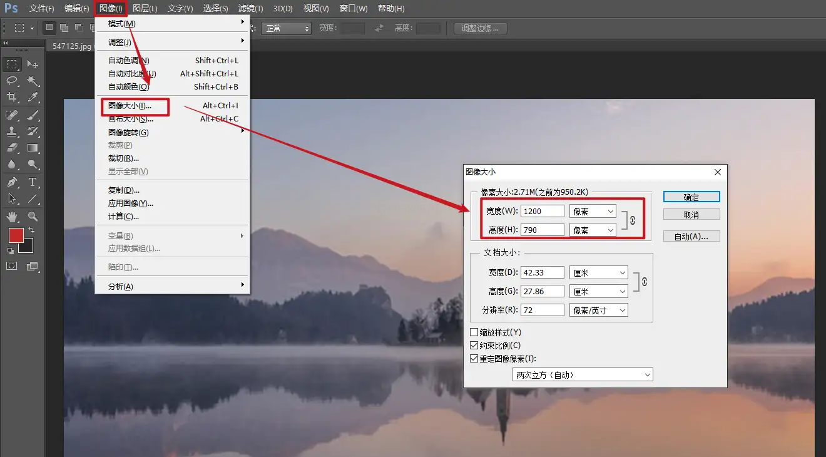Select the Eyedropper tool
This screenshot has height=457, width=826.
tap(33, 97)
